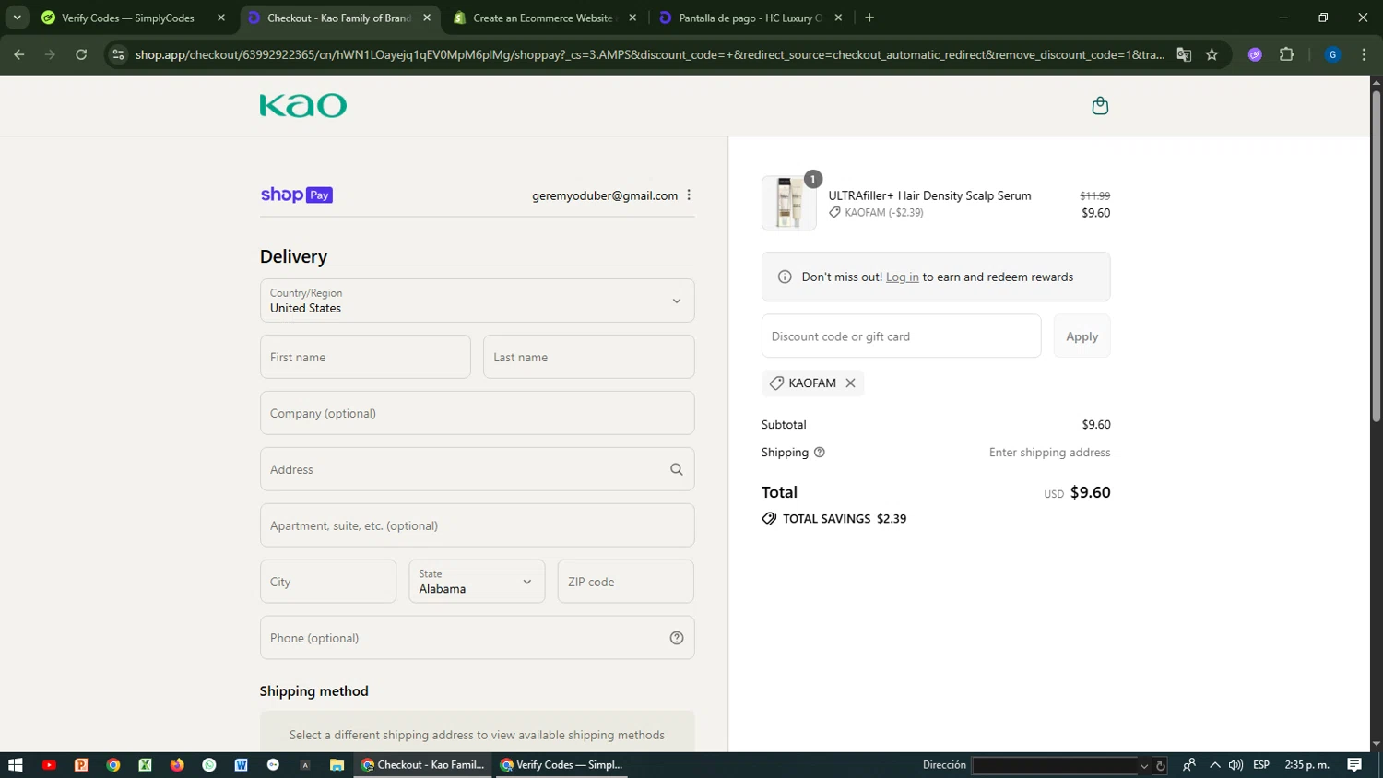Click the Kao logo
The image size is (1383, 778).
pos(303,105)
